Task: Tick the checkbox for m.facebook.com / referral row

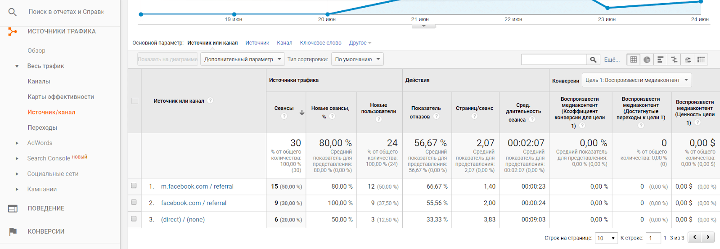Action: pos(134,186)
